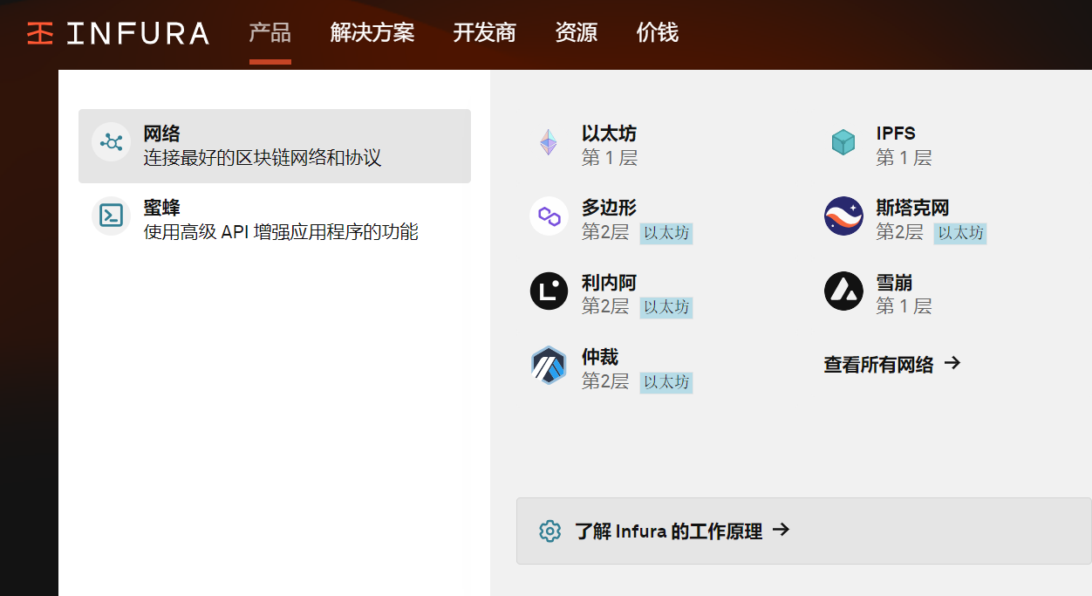Screen dimensions: 1092x596
Task: Click the 以太坊 tag under 多边形
Action: tap(666, 233)
